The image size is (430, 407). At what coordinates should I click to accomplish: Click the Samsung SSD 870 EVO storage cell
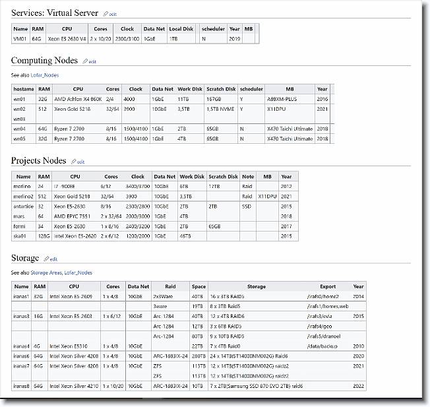(x=257, y=386)
